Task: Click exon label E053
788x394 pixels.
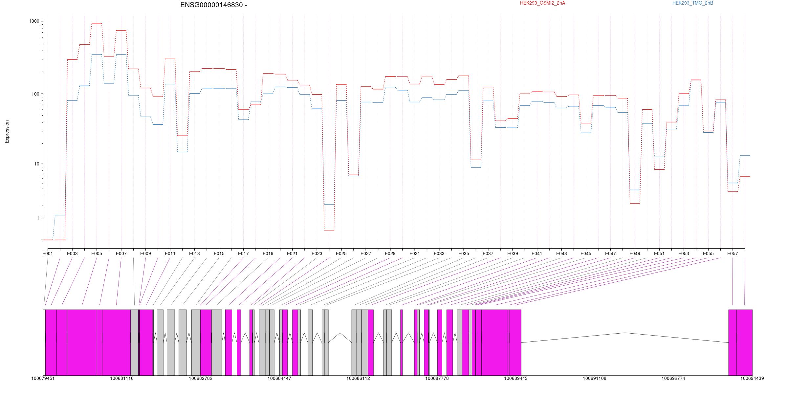Action: (x=684, y=253)
